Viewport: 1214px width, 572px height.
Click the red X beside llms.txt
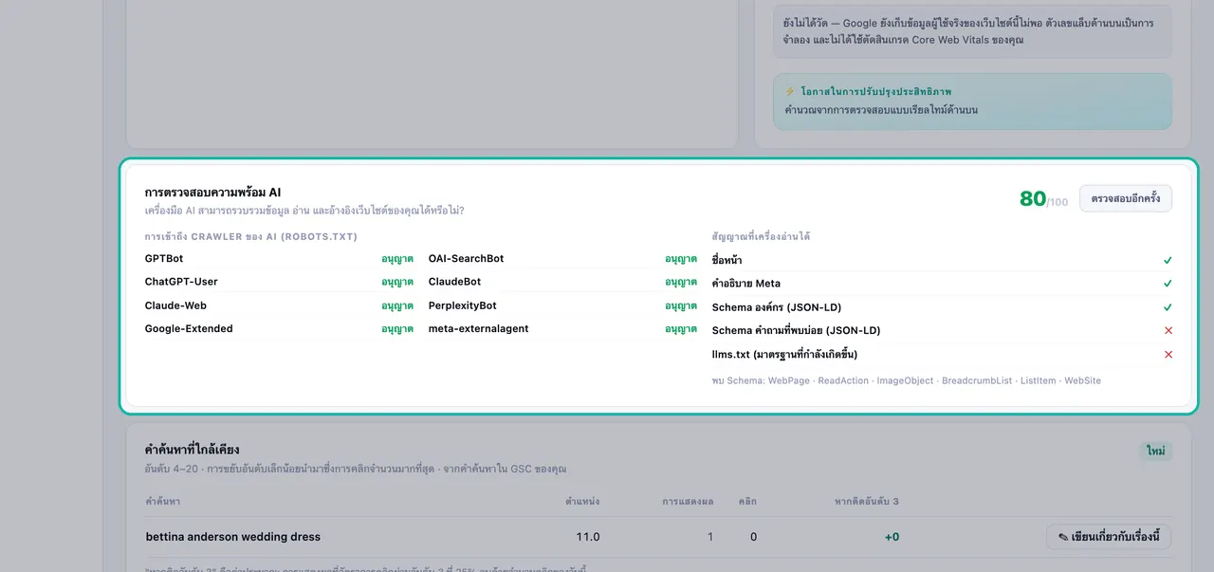[1168, 355]
